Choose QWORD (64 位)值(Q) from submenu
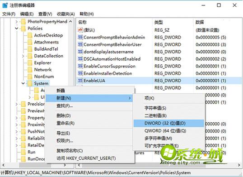The height and width of the screenshot is (177, 243). pos(168,131)
